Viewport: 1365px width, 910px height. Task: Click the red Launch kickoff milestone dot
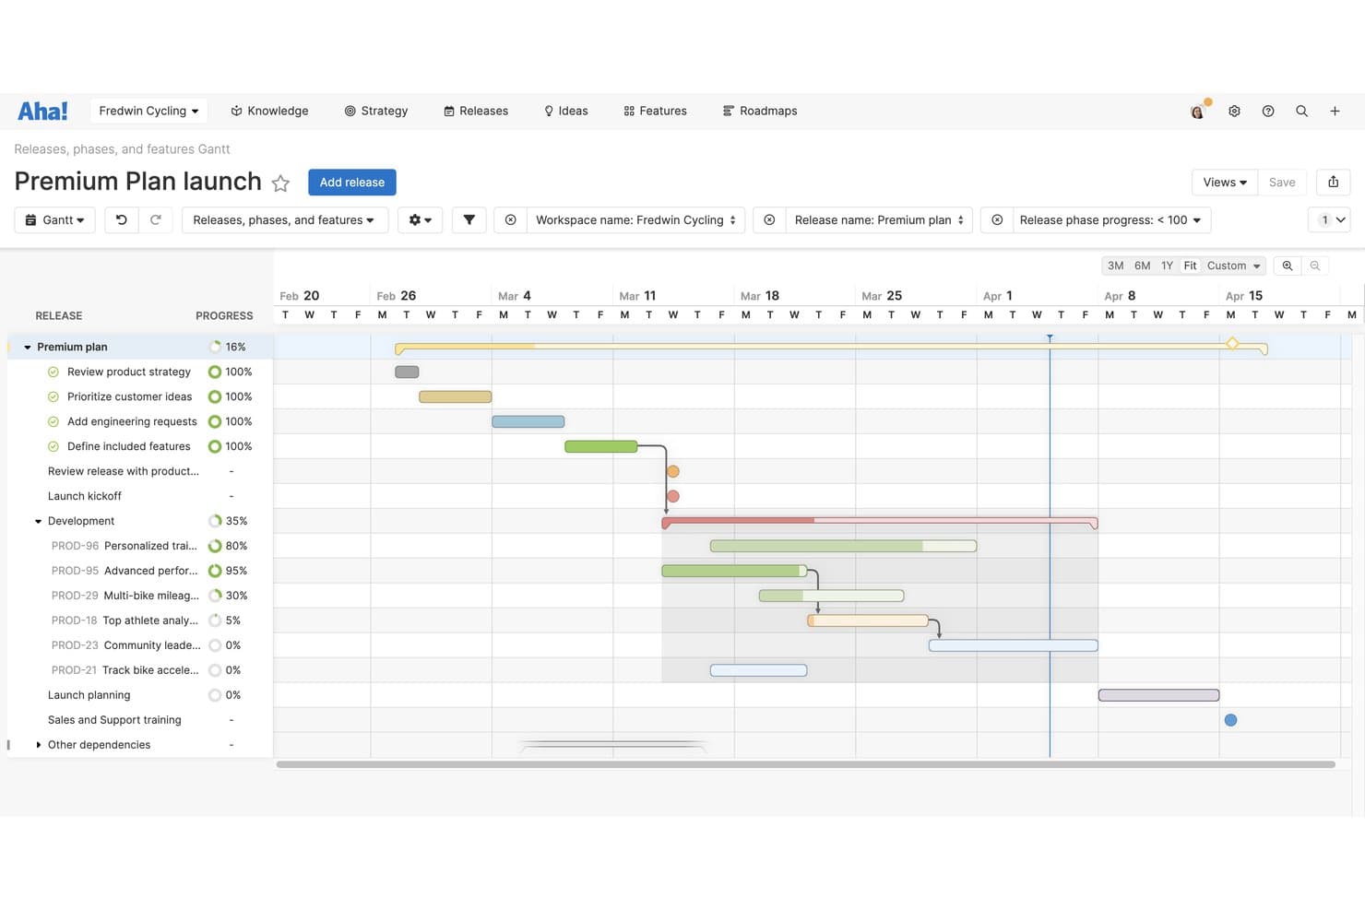673,496
